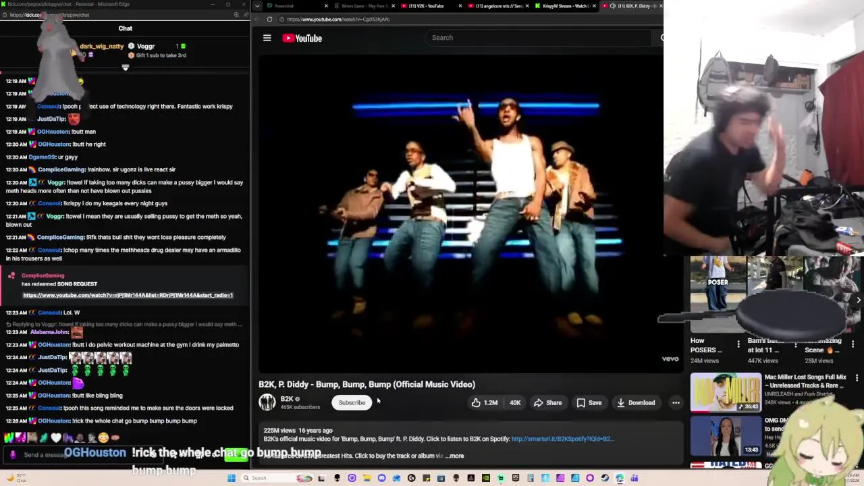This screenshot has height=486, width=864.
Task: Open the three-dot more actions menu
Action: tap(676, 402)
